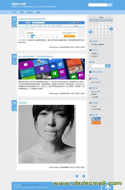125x190 pixels.
Task: Click the back-to-top arrow in the footer
Action: (x=107, y=187)
